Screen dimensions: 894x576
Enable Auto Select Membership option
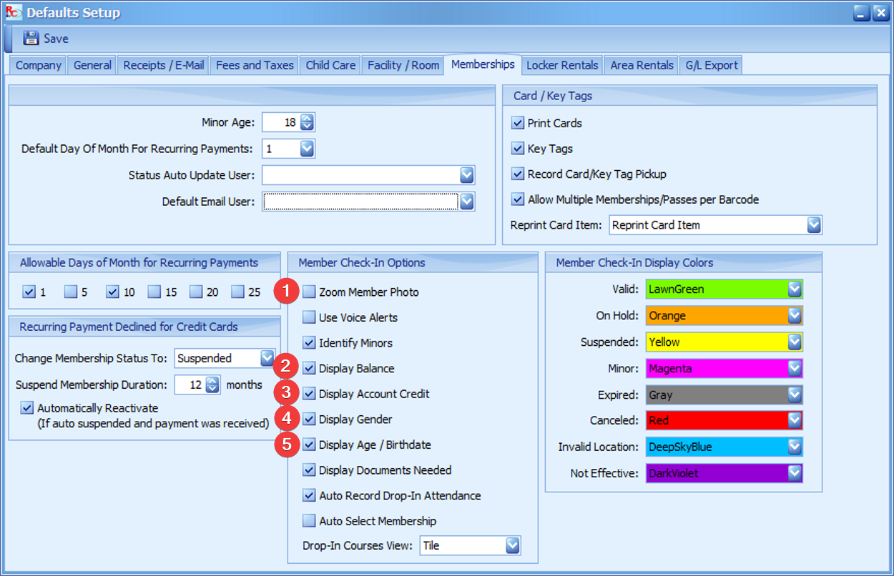pos(309,521)
